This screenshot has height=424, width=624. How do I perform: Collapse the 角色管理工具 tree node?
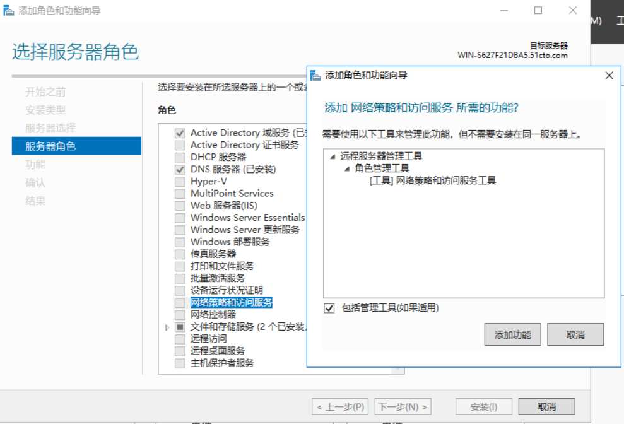[x=347, y=168]
